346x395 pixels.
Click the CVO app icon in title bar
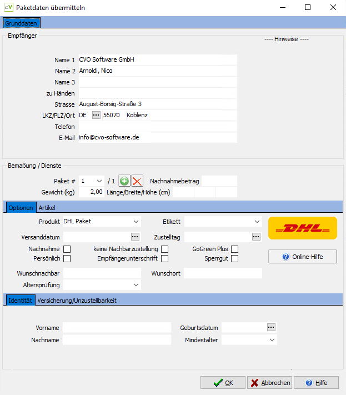8,7
